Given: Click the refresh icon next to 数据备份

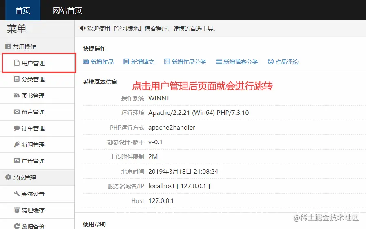Looking at the screenshot, I should point(17,226).
